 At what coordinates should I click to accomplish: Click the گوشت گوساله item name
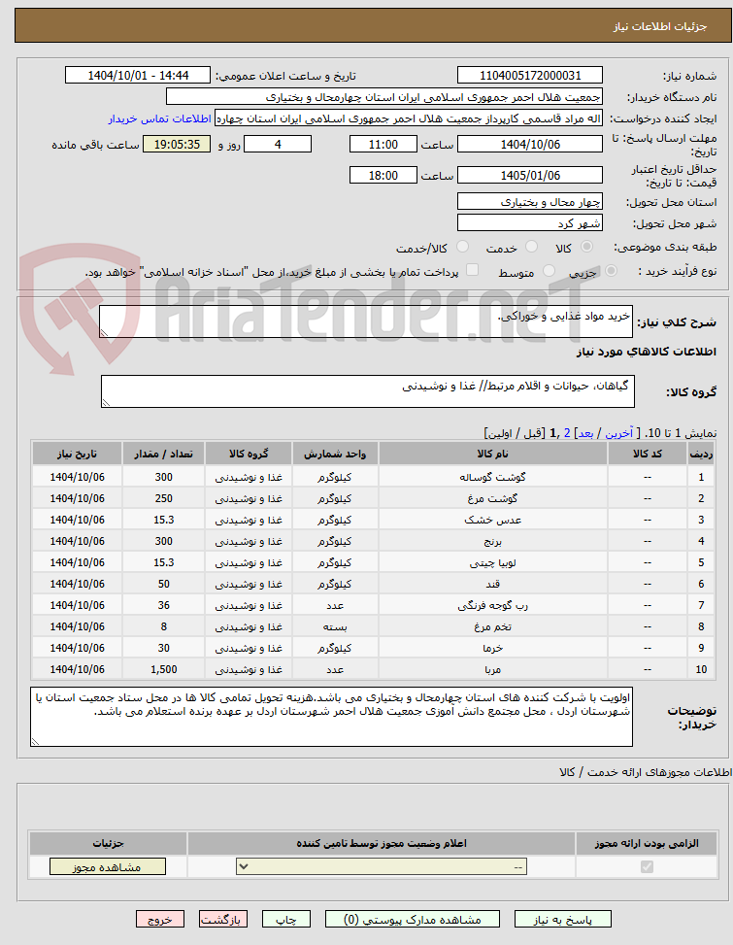point(492,477)
